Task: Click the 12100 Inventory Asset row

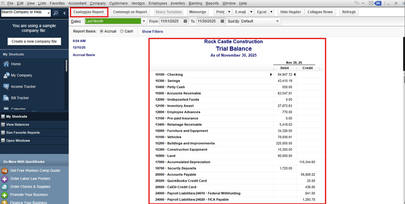Action: 237,106
